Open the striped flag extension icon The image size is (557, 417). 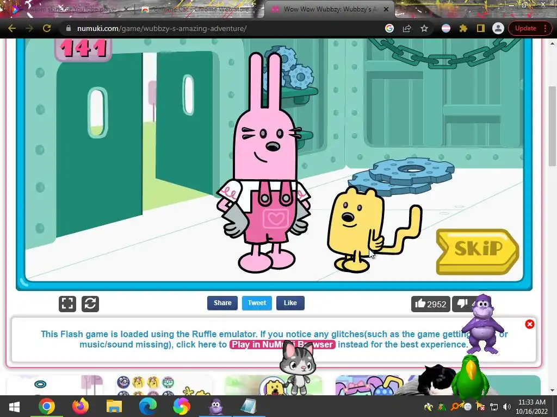click(446, 28)
